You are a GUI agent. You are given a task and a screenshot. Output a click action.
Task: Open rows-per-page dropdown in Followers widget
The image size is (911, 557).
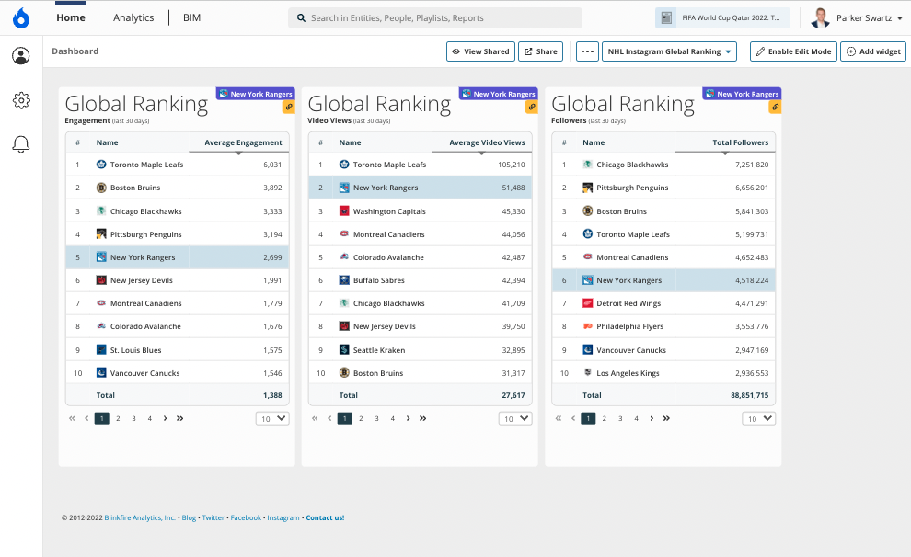tap(759, 418)
